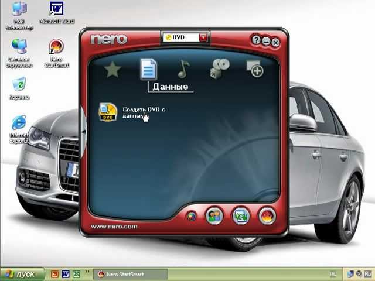
Task: Expand the Nero side panel arrow
Action: (x=84, y=131)
